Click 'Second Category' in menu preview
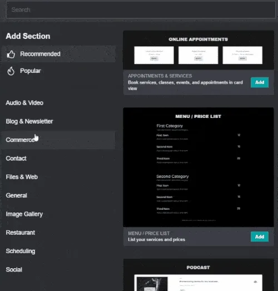 pyautogui.click(x=172, y=176)
